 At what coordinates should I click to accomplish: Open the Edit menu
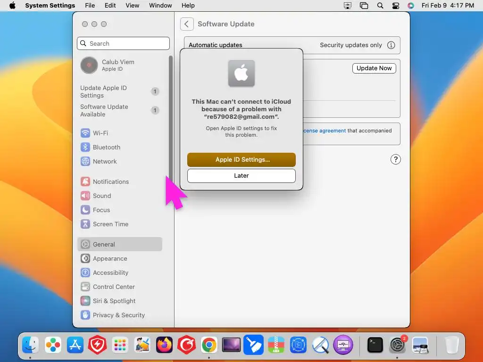click(110, 6)
